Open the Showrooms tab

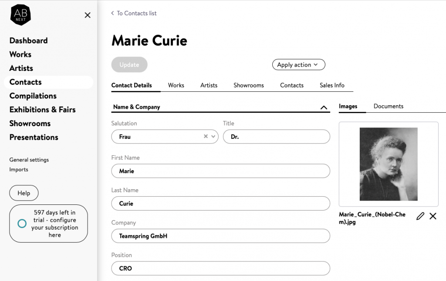(248, 85)
